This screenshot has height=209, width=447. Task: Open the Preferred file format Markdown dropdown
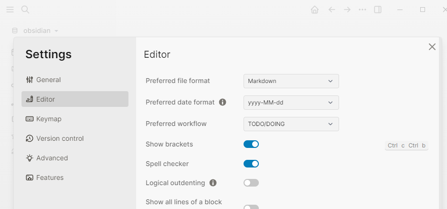(x=291, y=81)
